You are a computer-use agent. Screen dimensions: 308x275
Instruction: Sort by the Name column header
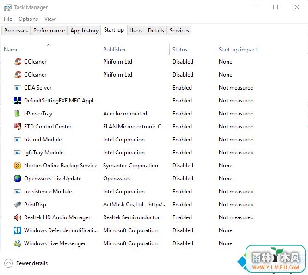tap(50, 49)
